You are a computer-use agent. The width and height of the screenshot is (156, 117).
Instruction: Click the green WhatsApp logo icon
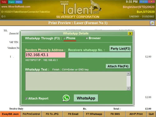[66, 98]
